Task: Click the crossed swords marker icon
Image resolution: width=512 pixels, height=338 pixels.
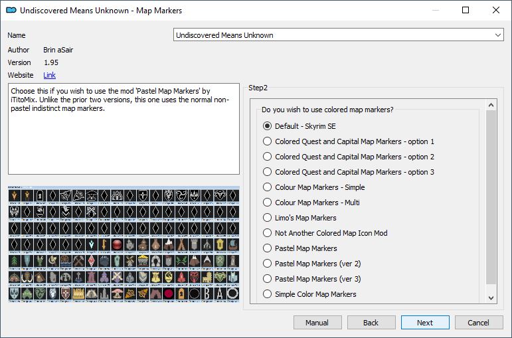Action: tap(117, 278)
